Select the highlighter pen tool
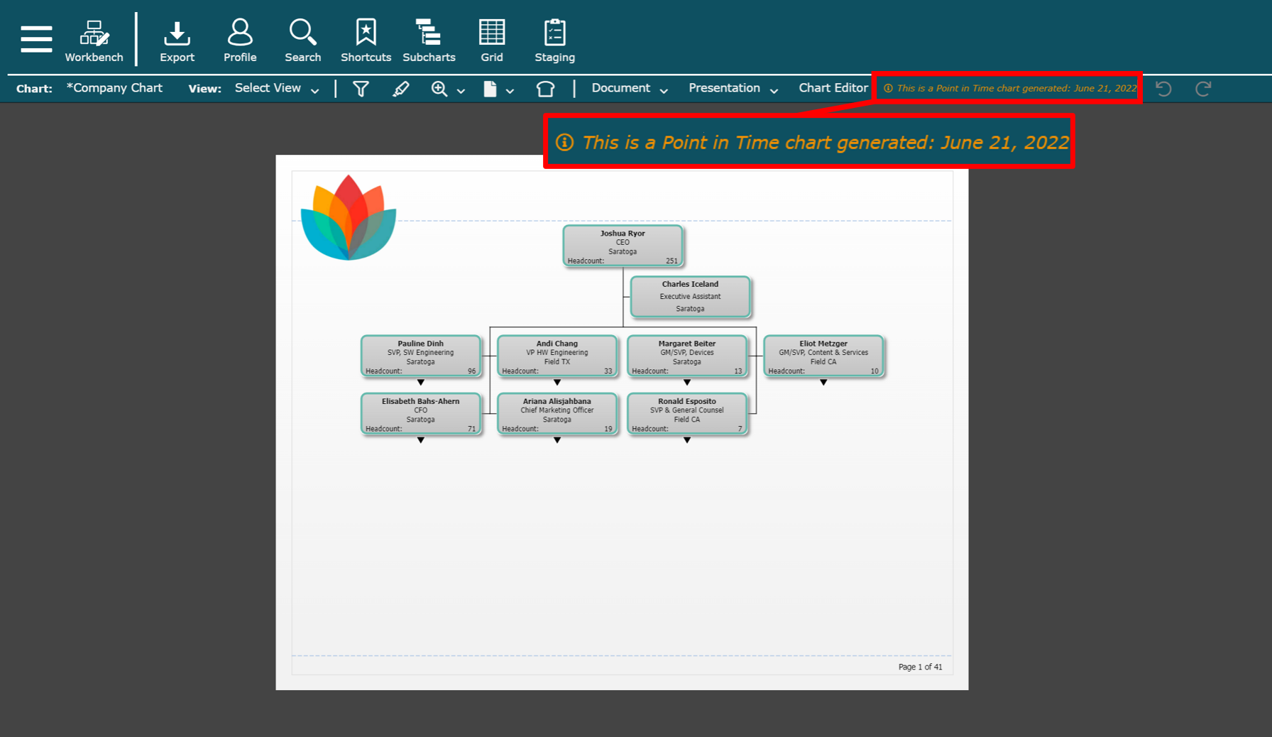 (x=400, y=89)
